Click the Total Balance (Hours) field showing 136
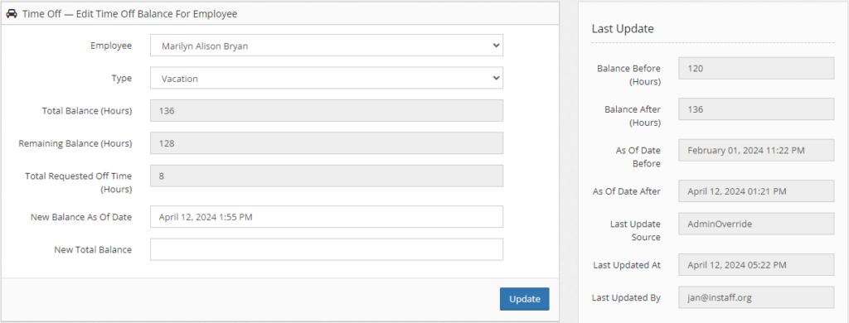Viewport: 849px width, 323px height. point(327,110)
